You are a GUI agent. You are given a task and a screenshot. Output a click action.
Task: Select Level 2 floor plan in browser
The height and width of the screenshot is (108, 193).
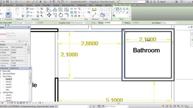pyautogui.click(x=9, y=82)
